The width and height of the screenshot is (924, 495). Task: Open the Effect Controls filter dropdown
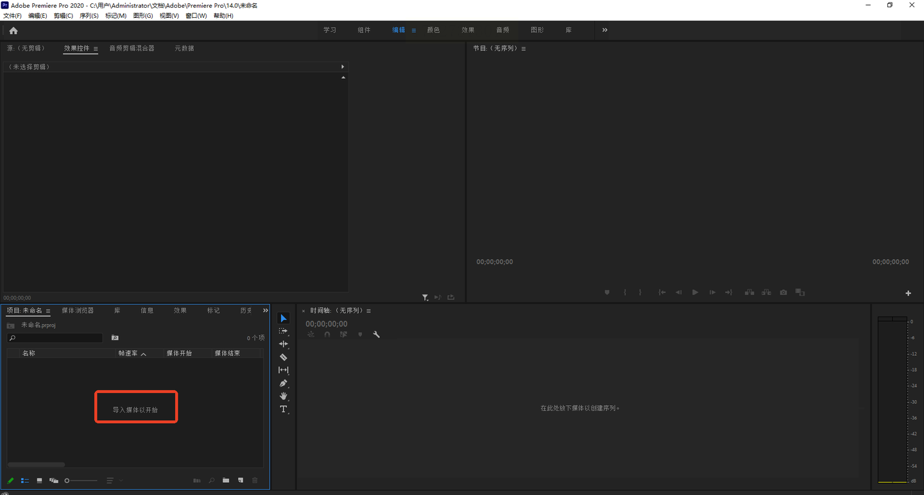click(425, 298)
